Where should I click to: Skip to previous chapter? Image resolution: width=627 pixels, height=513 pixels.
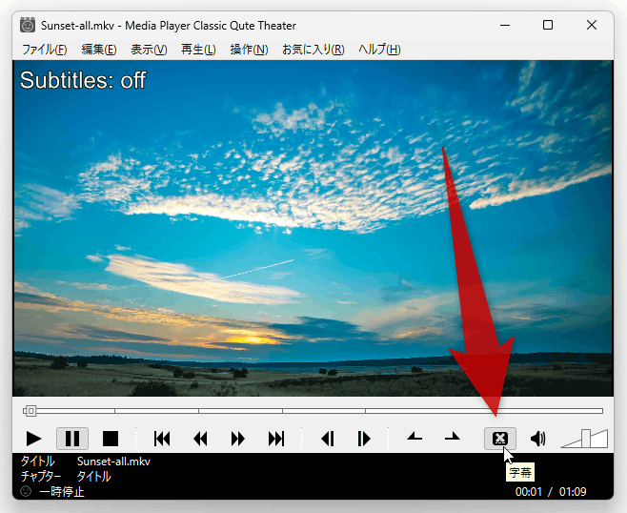click(x=162, y=439)
